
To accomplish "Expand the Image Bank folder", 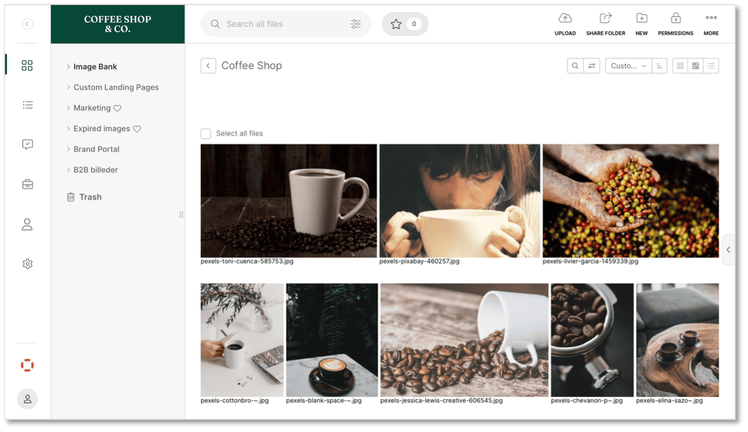I will [68, 67].
